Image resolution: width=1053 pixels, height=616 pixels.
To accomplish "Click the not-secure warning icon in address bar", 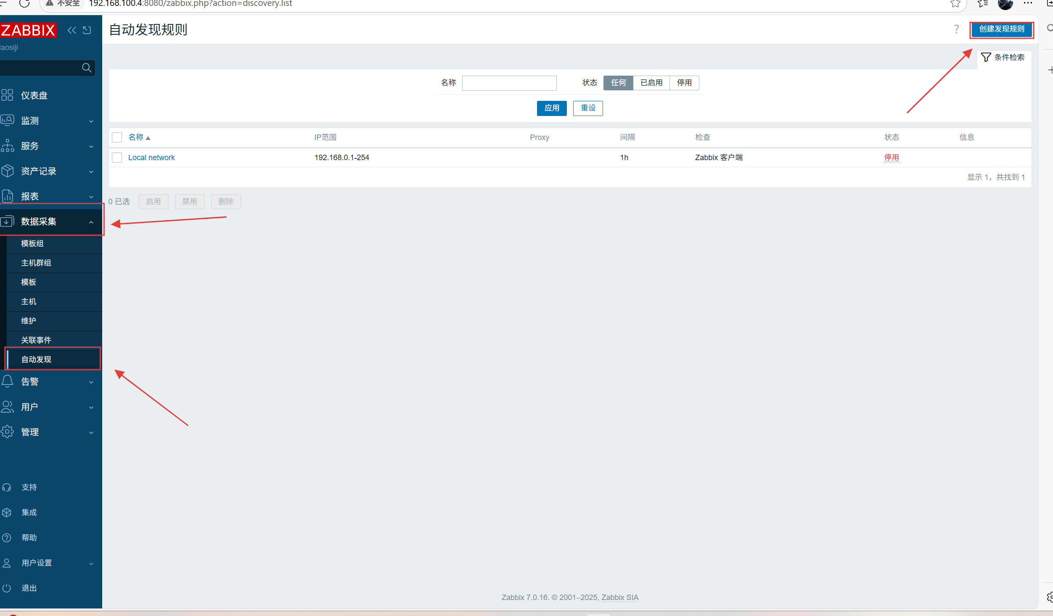I will 50,3.
